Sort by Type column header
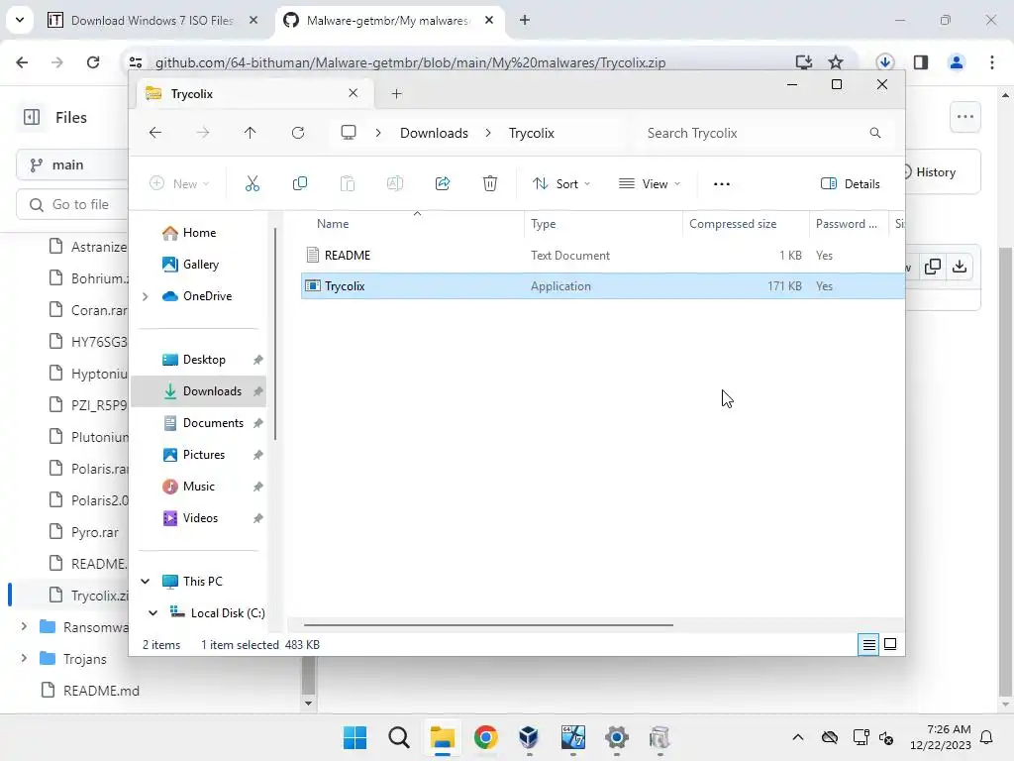Image resolution: width=1014 pixels, height=761 pixels. pyautogui.click(x=544, y=224)
